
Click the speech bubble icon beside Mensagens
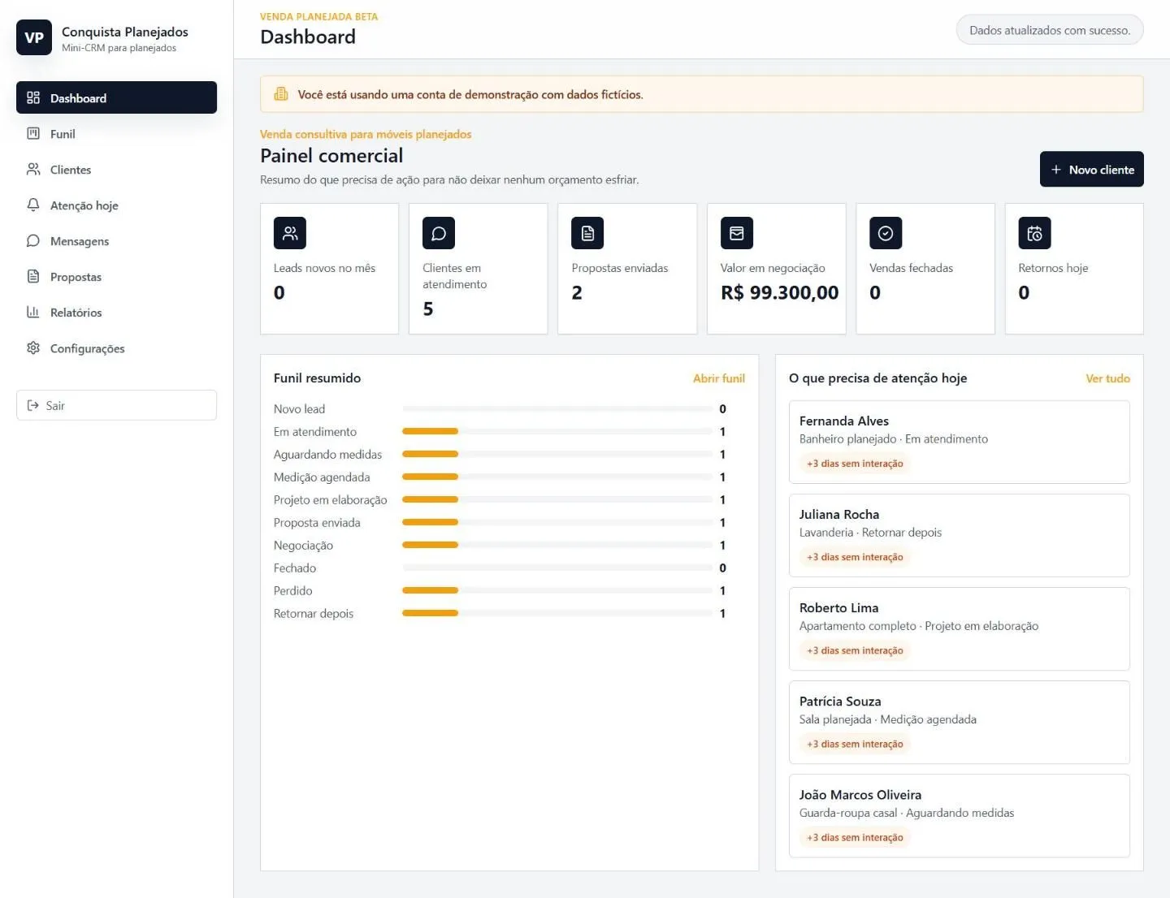(x=33, y=240)
